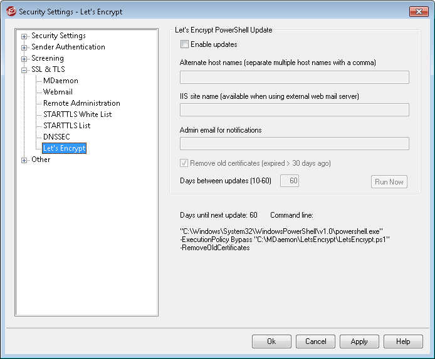The height and width of the screenshot is (359, 435).
Task: Click the MDaemon icon in title bar
Action: (x=11, y=11)
